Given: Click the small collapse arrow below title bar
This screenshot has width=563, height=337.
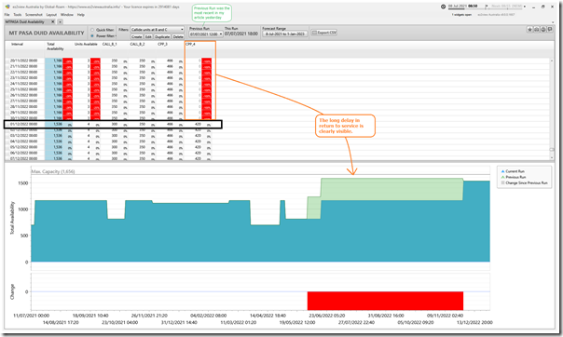Looking at the screenshot, I should 553,21.
